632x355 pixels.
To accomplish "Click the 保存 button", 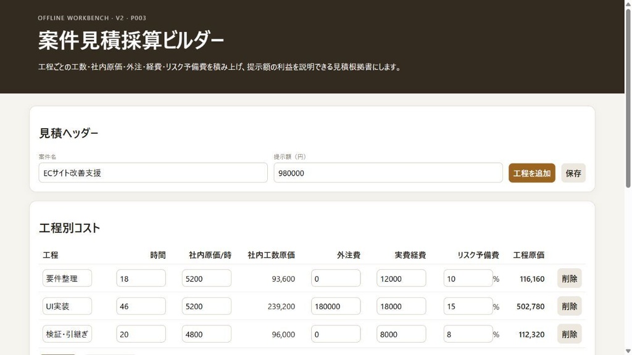I will [573, 173].
